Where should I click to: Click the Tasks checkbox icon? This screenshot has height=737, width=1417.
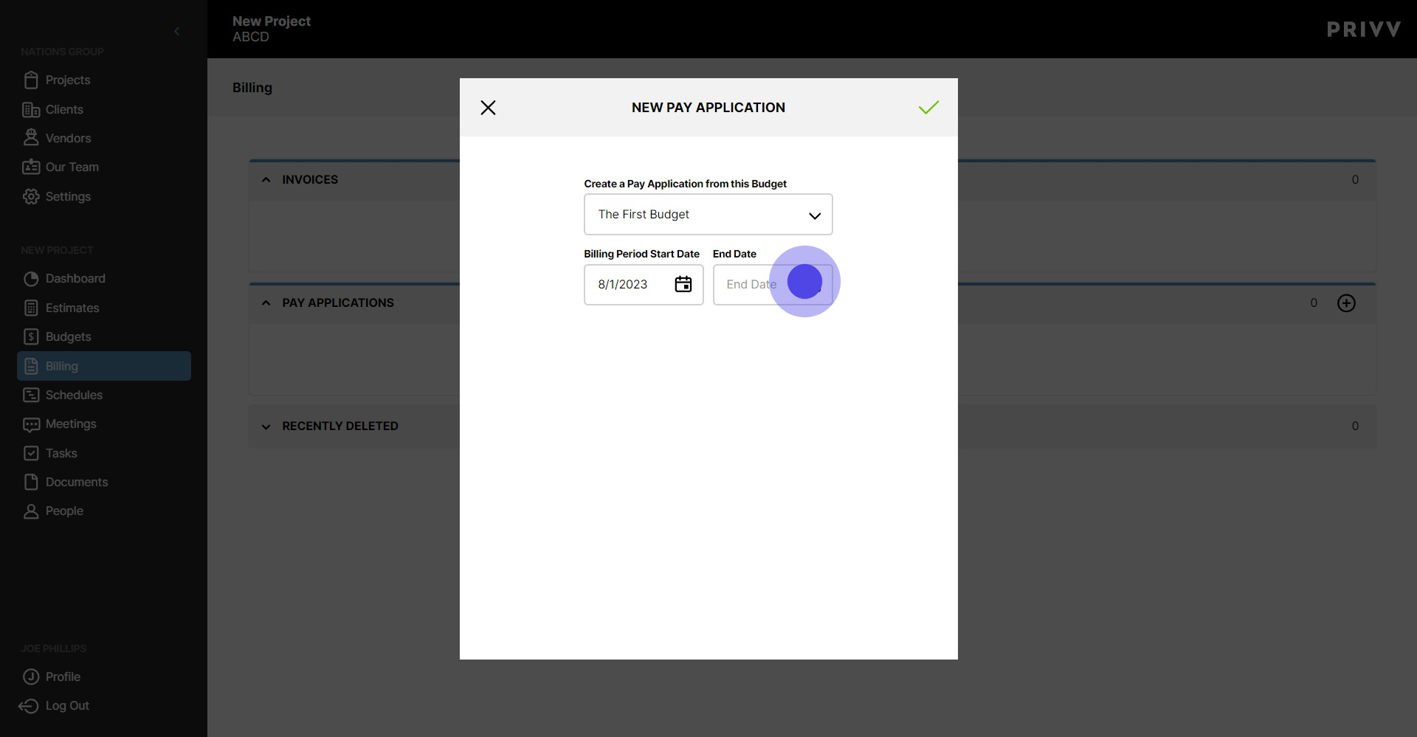[x=31, y=453]
